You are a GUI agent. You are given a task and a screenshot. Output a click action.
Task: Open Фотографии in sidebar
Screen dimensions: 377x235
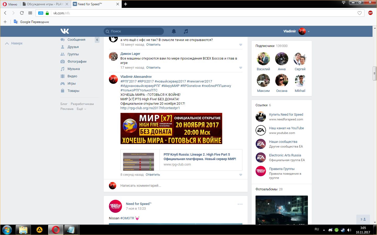[x=77, y=62]
